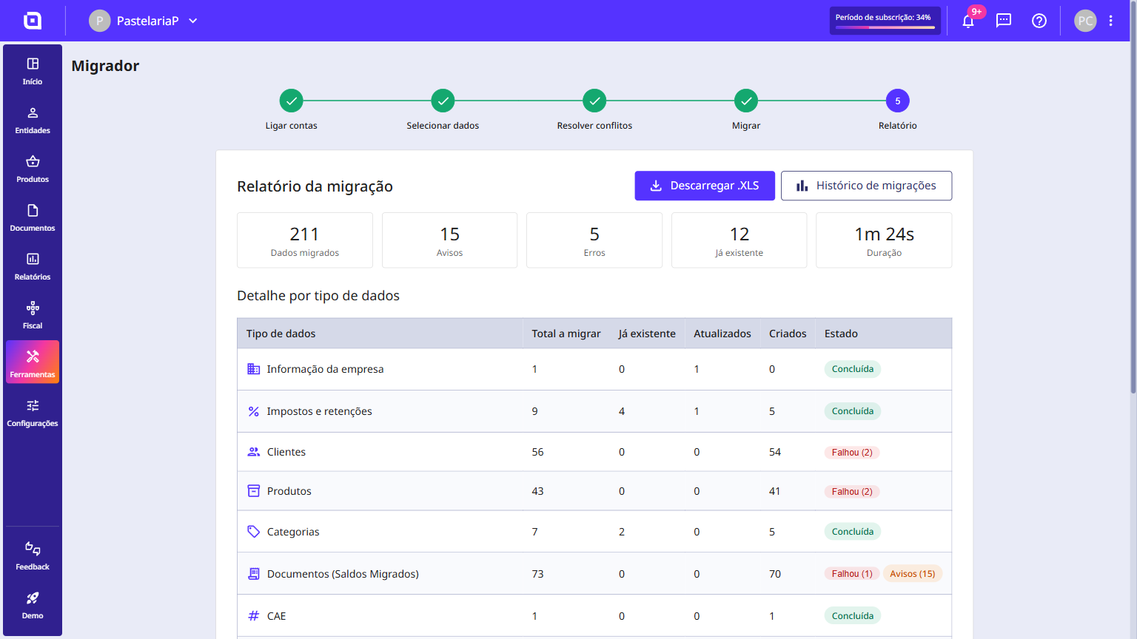Expand the PastelariaP company dropdown
Image resolution: width=1137 pixels, height=639 pixels.
144,21
